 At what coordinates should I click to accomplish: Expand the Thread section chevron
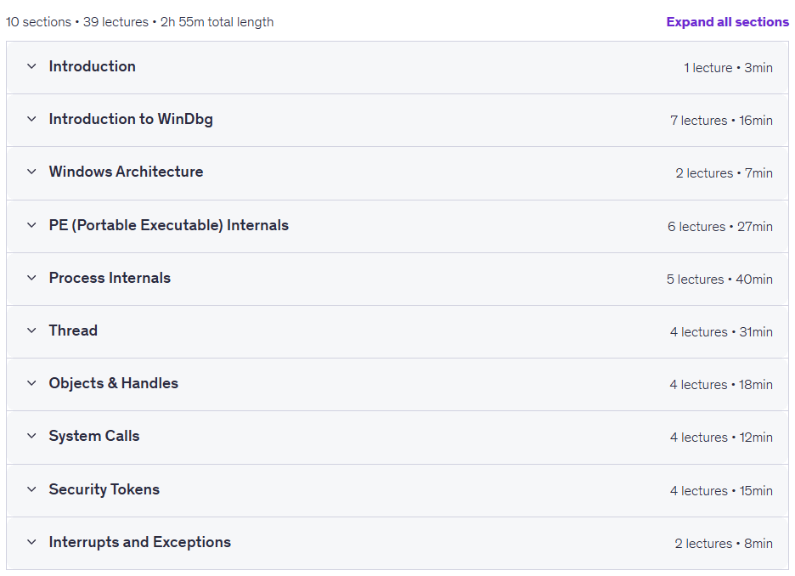click(x=31, y=330)
